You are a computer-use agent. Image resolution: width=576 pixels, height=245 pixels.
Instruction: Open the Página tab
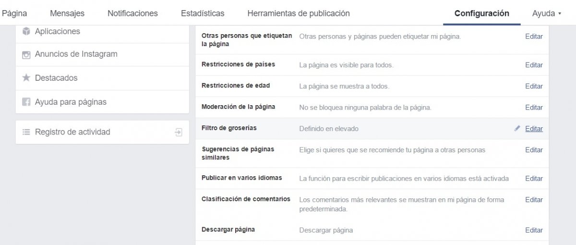point(14,13)
